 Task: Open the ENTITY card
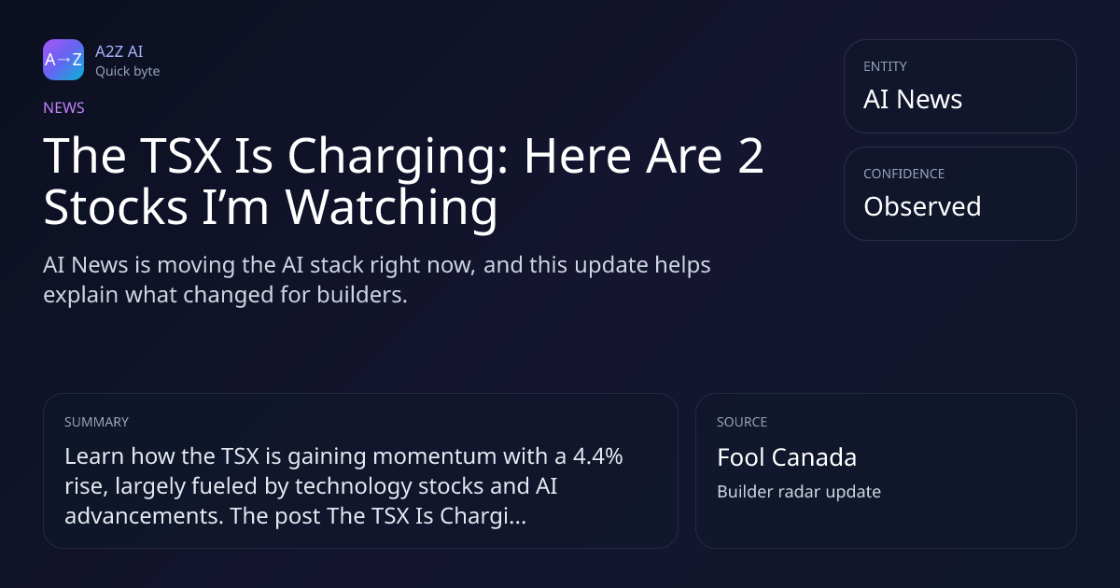point(960,86)
